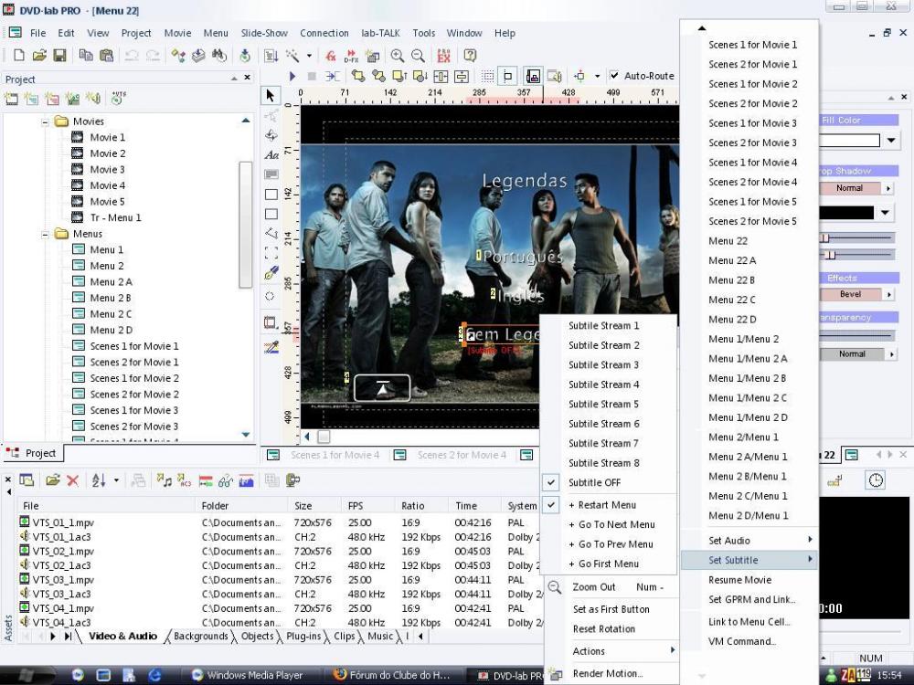Click the Save disk icon
Viewport: 914px width, 685px height.
pyautogui.click(x=59, y=56)
